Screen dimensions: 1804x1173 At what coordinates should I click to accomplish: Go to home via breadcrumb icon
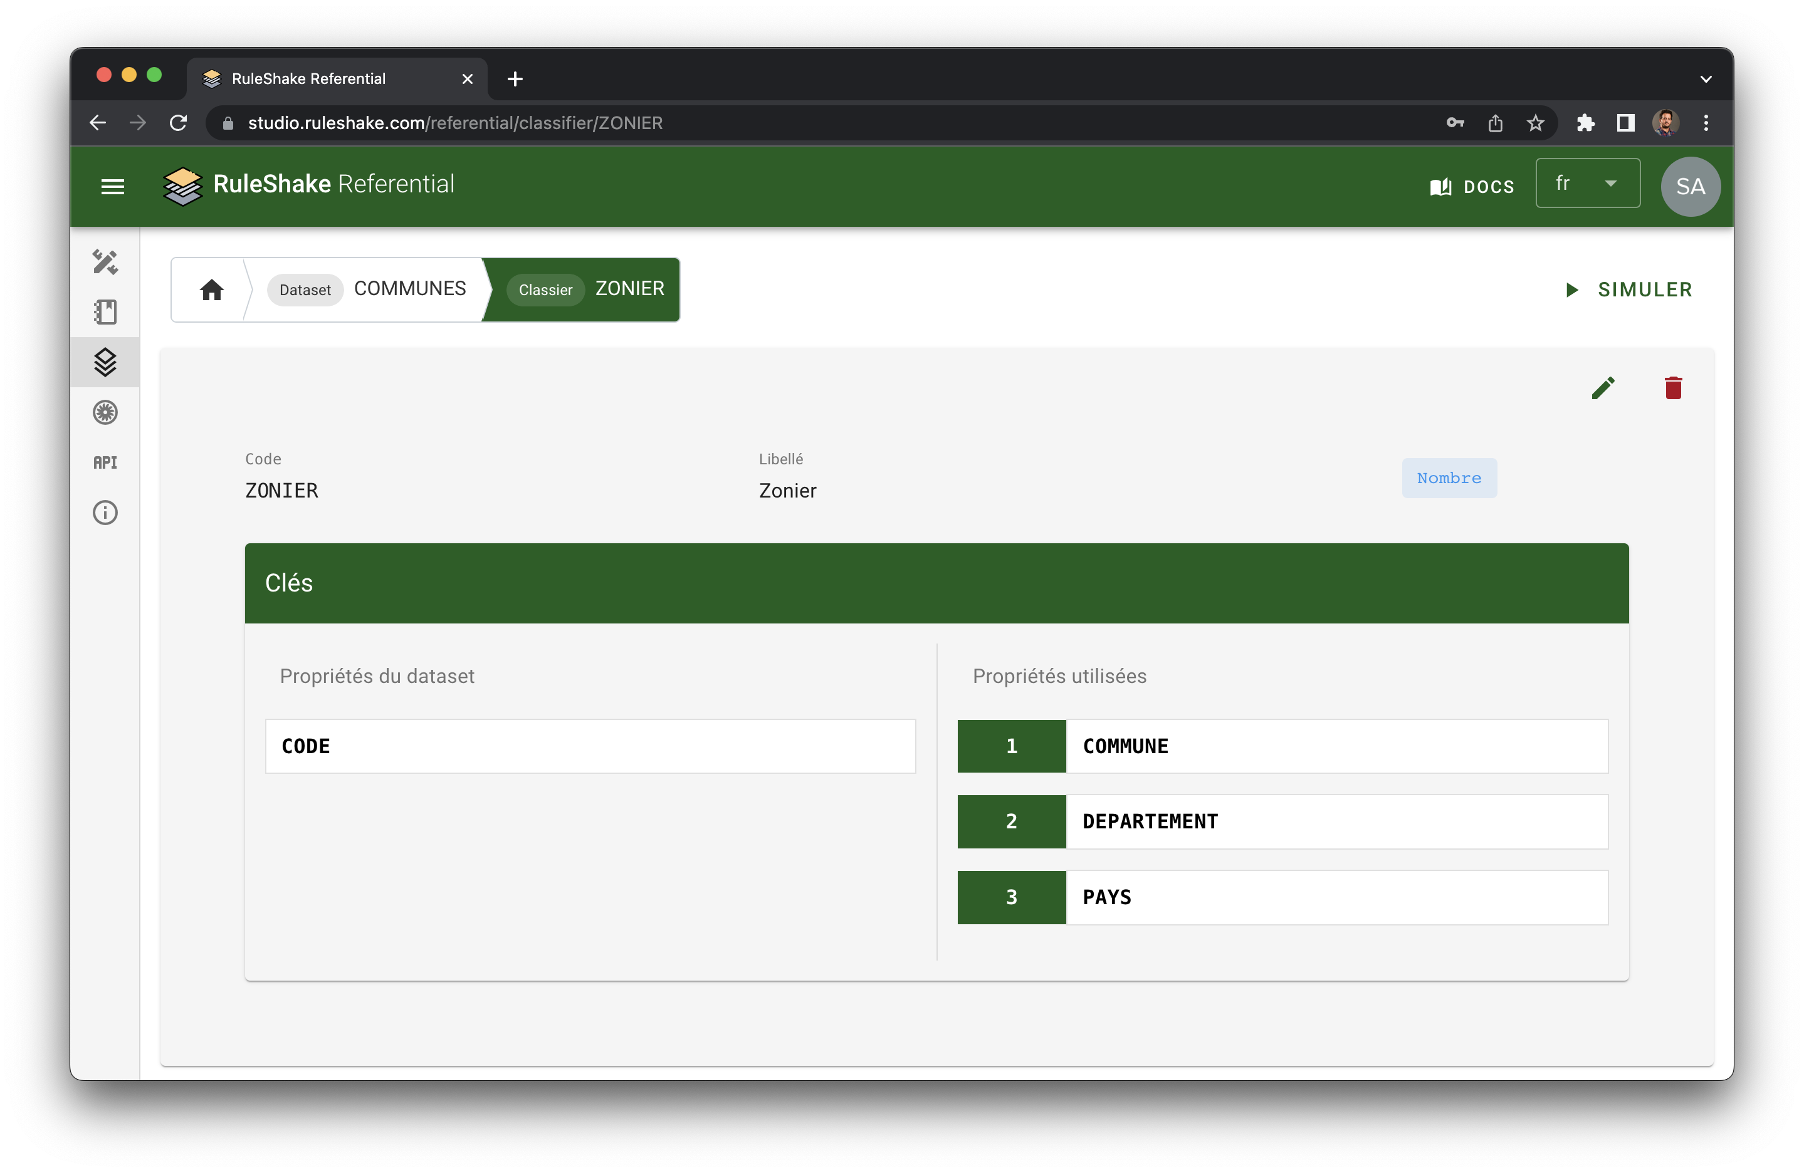pos(211,290)
